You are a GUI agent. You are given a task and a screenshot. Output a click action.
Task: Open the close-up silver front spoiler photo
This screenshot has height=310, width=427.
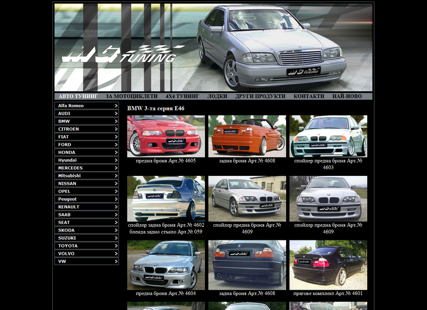tap(328, 199)
